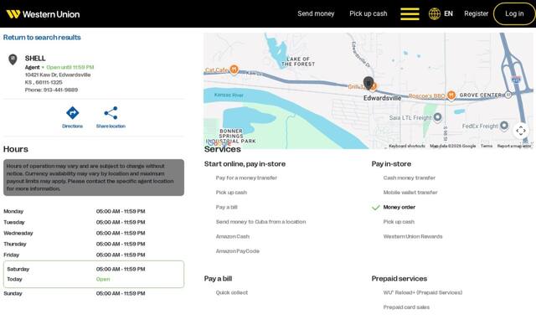Click the Saturday hours row

point(94,269)
